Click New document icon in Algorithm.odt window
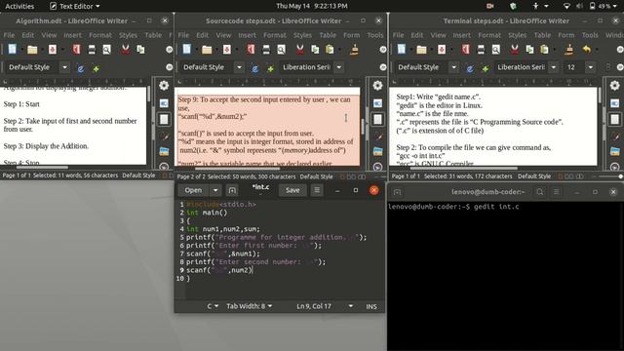 pyautogui.click(x=13, y=49)
